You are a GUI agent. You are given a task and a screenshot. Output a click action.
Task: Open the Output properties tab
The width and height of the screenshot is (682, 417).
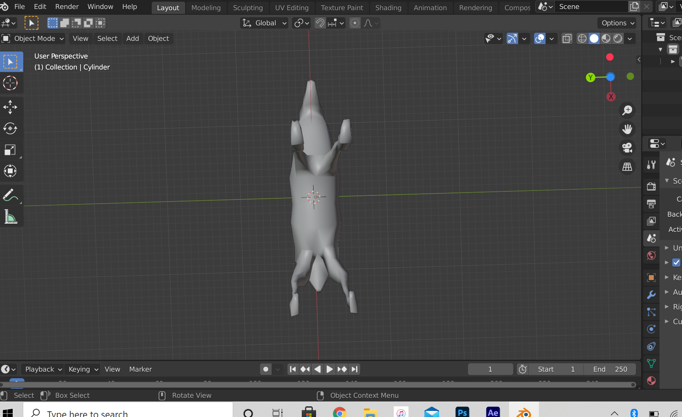pos(651,204)
